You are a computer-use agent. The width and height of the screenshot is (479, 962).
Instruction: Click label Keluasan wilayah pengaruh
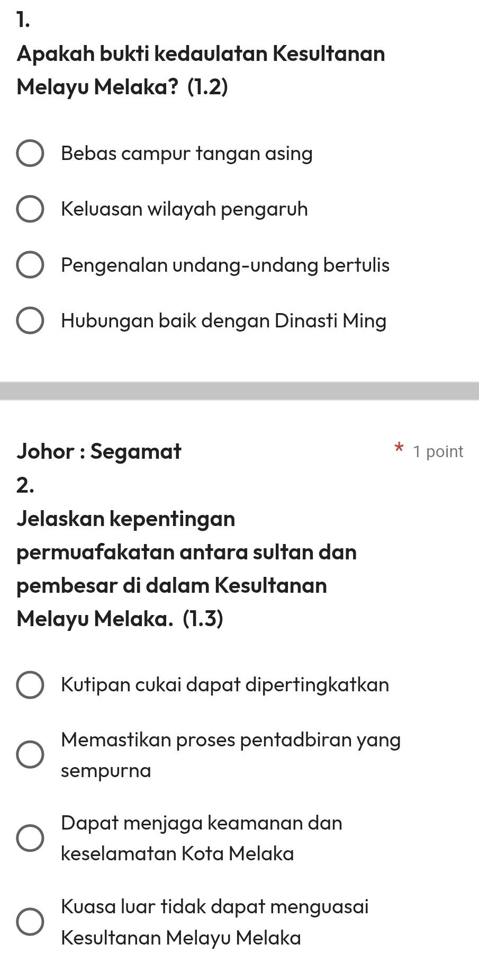(x=184, y=209)
